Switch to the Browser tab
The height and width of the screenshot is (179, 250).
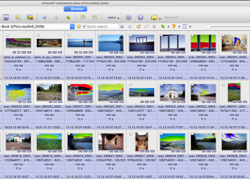77,9
